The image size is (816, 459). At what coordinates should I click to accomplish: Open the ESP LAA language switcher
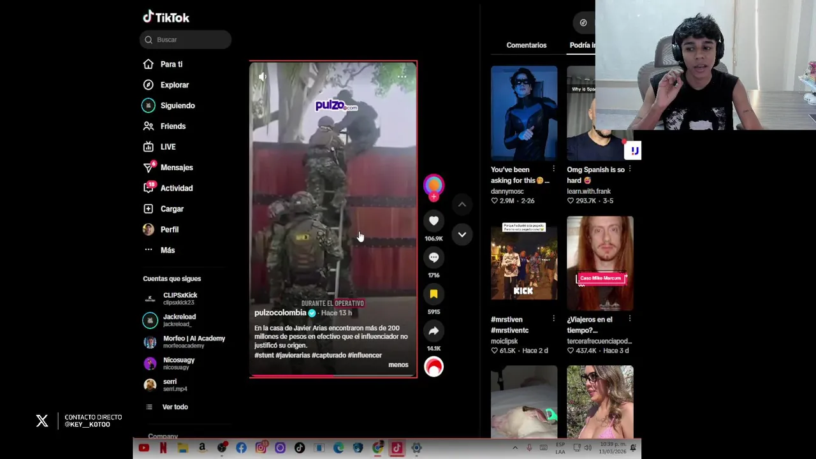[560, 448]
